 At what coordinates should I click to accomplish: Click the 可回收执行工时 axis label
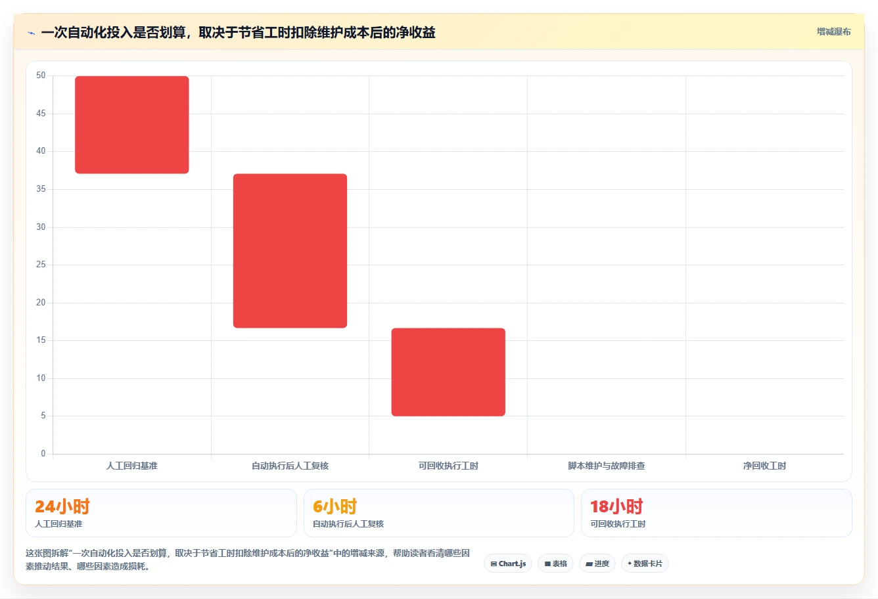448,466
